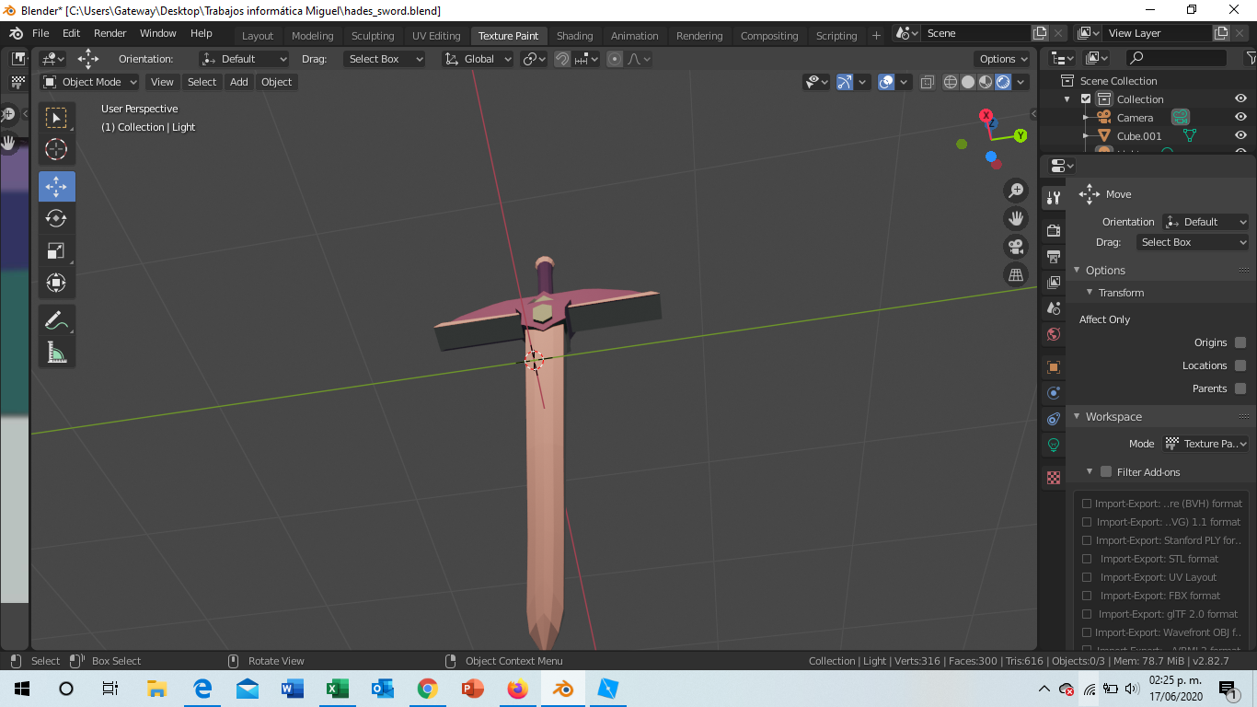
Task: Enable the Parents checkbox
Action: click(1240, 388)
